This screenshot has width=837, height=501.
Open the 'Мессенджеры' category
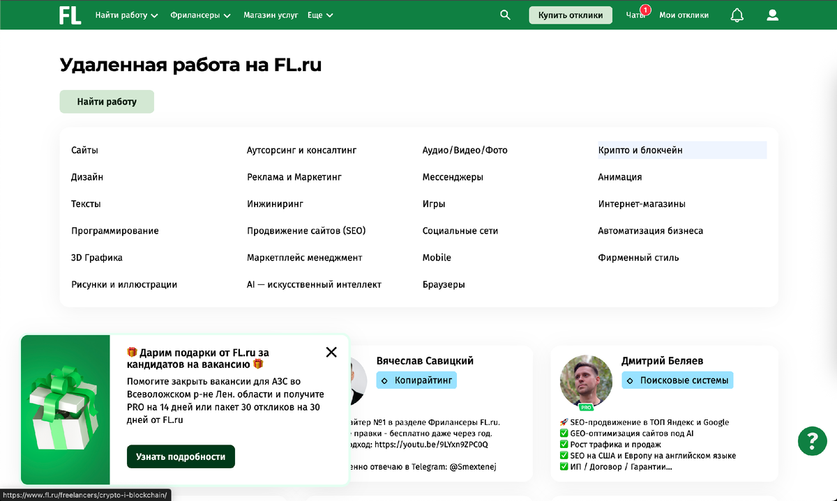point(453,177)
